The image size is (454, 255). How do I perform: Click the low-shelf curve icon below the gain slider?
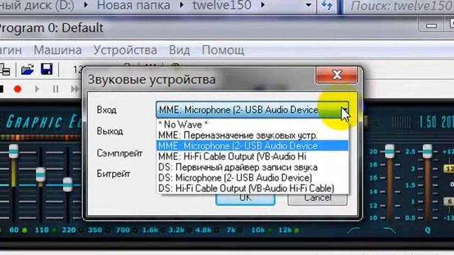[354, 230]
